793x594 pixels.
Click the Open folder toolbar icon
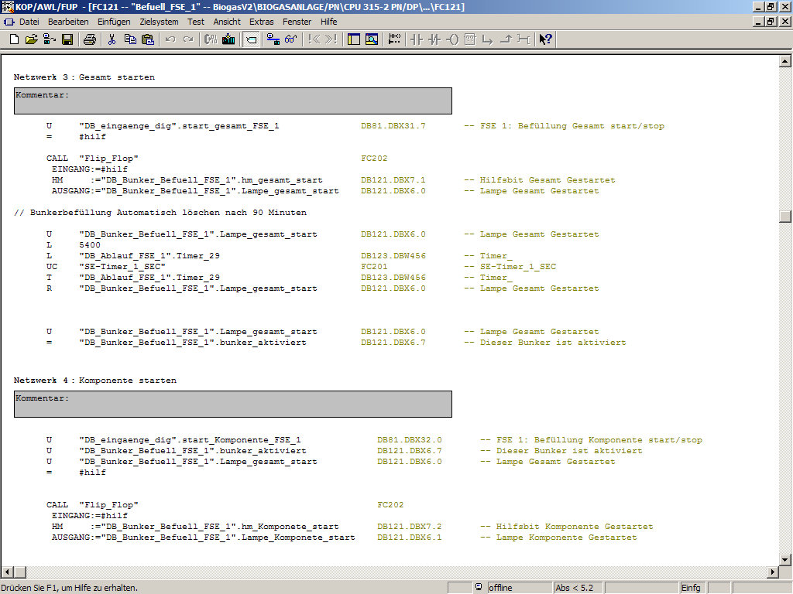[32, 39]
